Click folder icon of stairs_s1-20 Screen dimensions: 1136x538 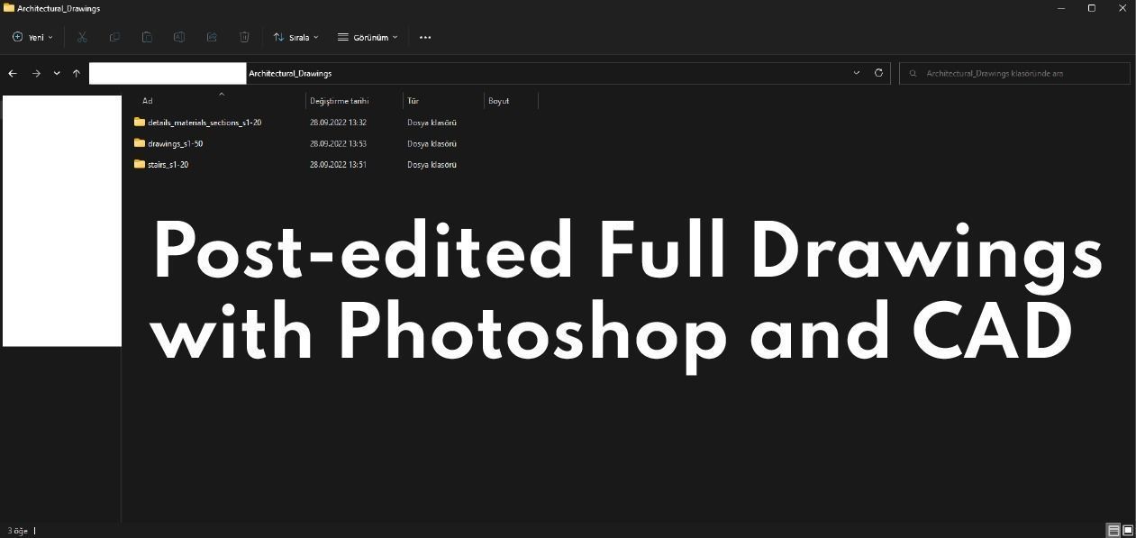140,164
